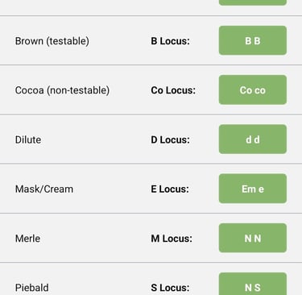The height and width of the screenshot is (295, 302).
Task: Select the S Locus label
Action: point(170,288)
